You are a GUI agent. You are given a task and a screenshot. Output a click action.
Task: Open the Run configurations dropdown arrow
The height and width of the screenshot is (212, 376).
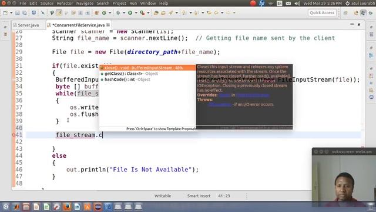136,13
